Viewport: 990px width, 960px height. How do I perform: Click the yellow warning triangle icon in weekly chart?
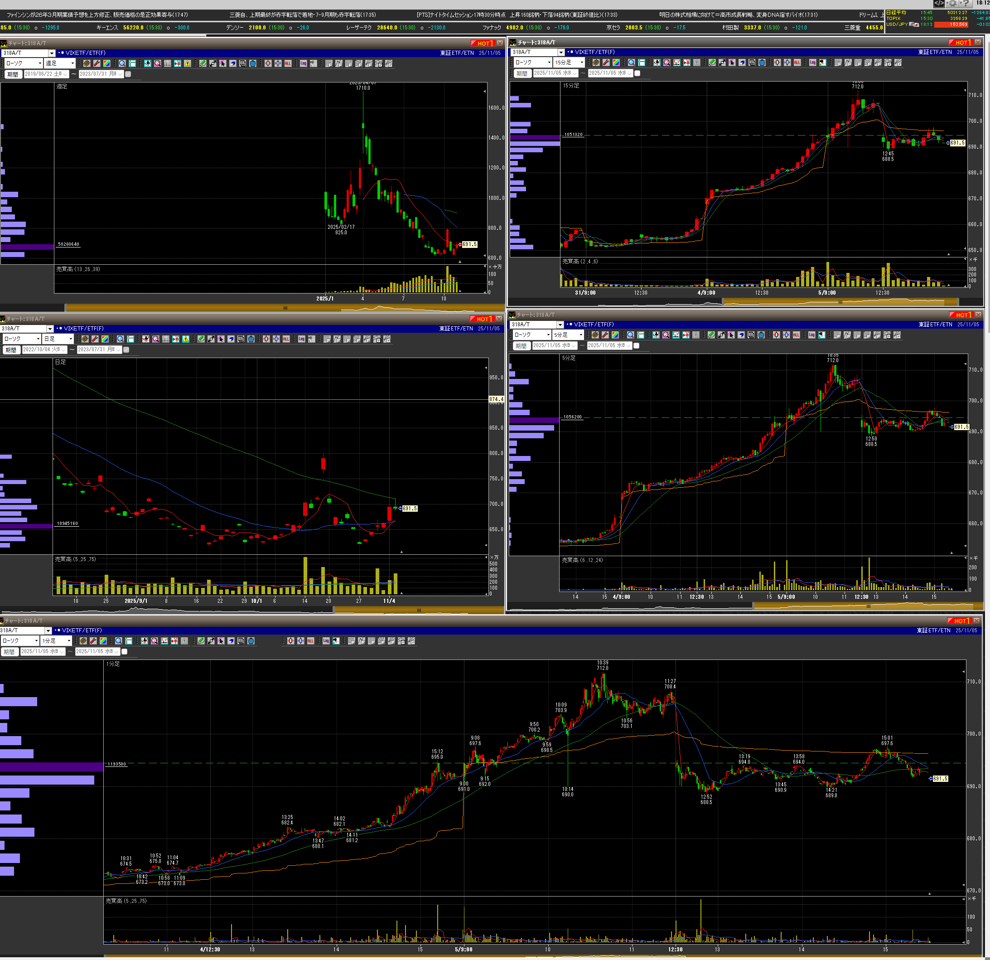coord(188,63)
